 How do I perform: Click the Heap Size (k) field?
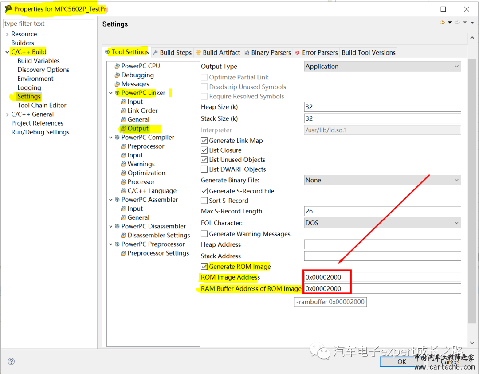click(382, 107)
